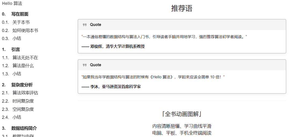Click the line 电脑、平板、手机全终端阅读
Viewport: 290px width, 137px height.
[182, 133]
